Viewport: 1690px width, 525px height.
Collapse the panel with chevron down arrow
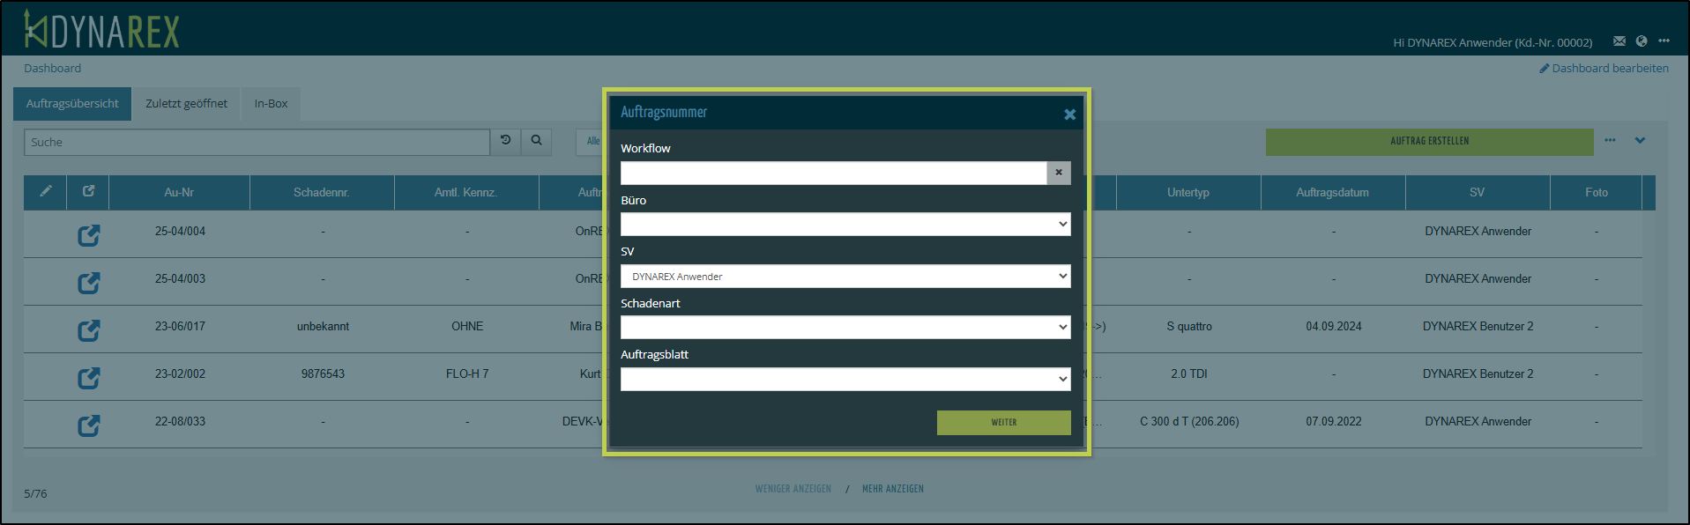tap(1640, 141)
